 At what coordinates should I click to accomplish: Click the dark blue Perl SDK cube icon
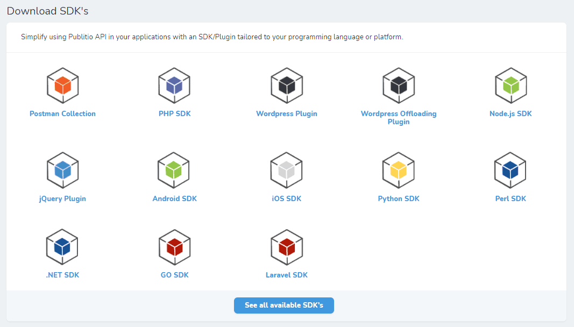(511, 170)
